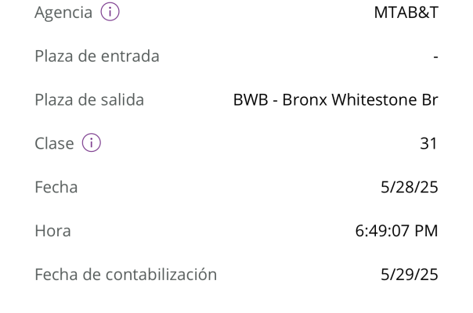
Task: Click the Hora label
Action: tap(52, 231)
